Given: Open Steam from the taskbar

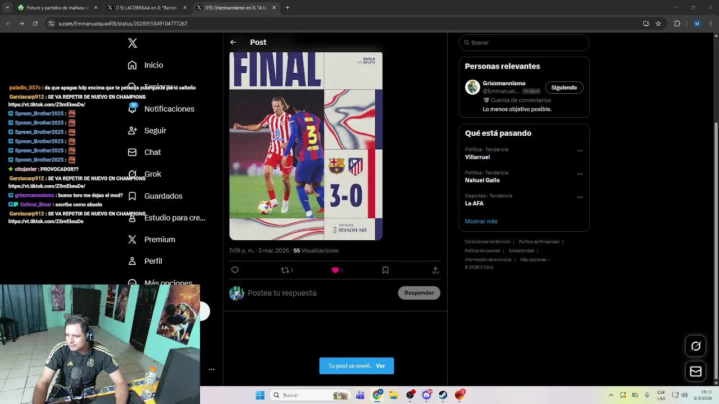Looking at the screenshot, I should (x=443, y=395).
